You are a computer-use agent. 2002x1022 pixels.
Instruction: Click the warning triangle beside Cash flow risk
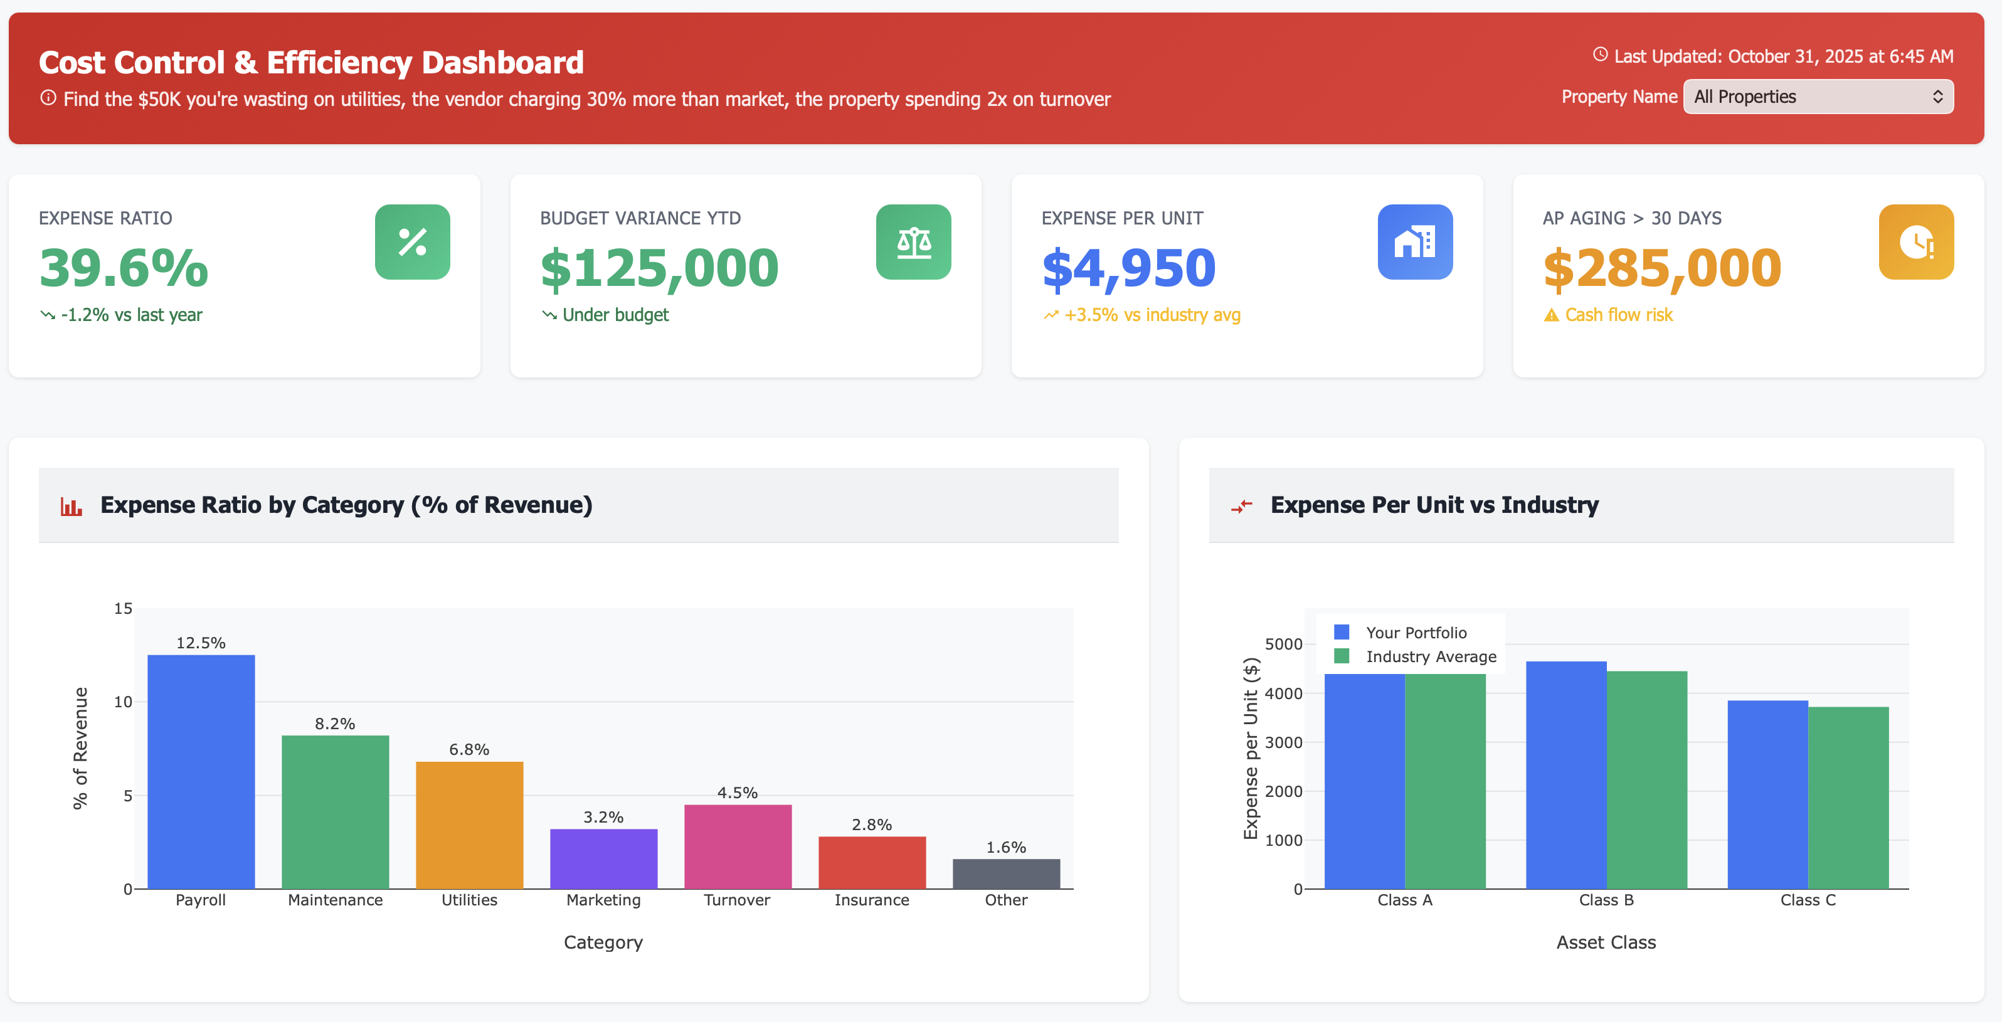click(1550, 315)
